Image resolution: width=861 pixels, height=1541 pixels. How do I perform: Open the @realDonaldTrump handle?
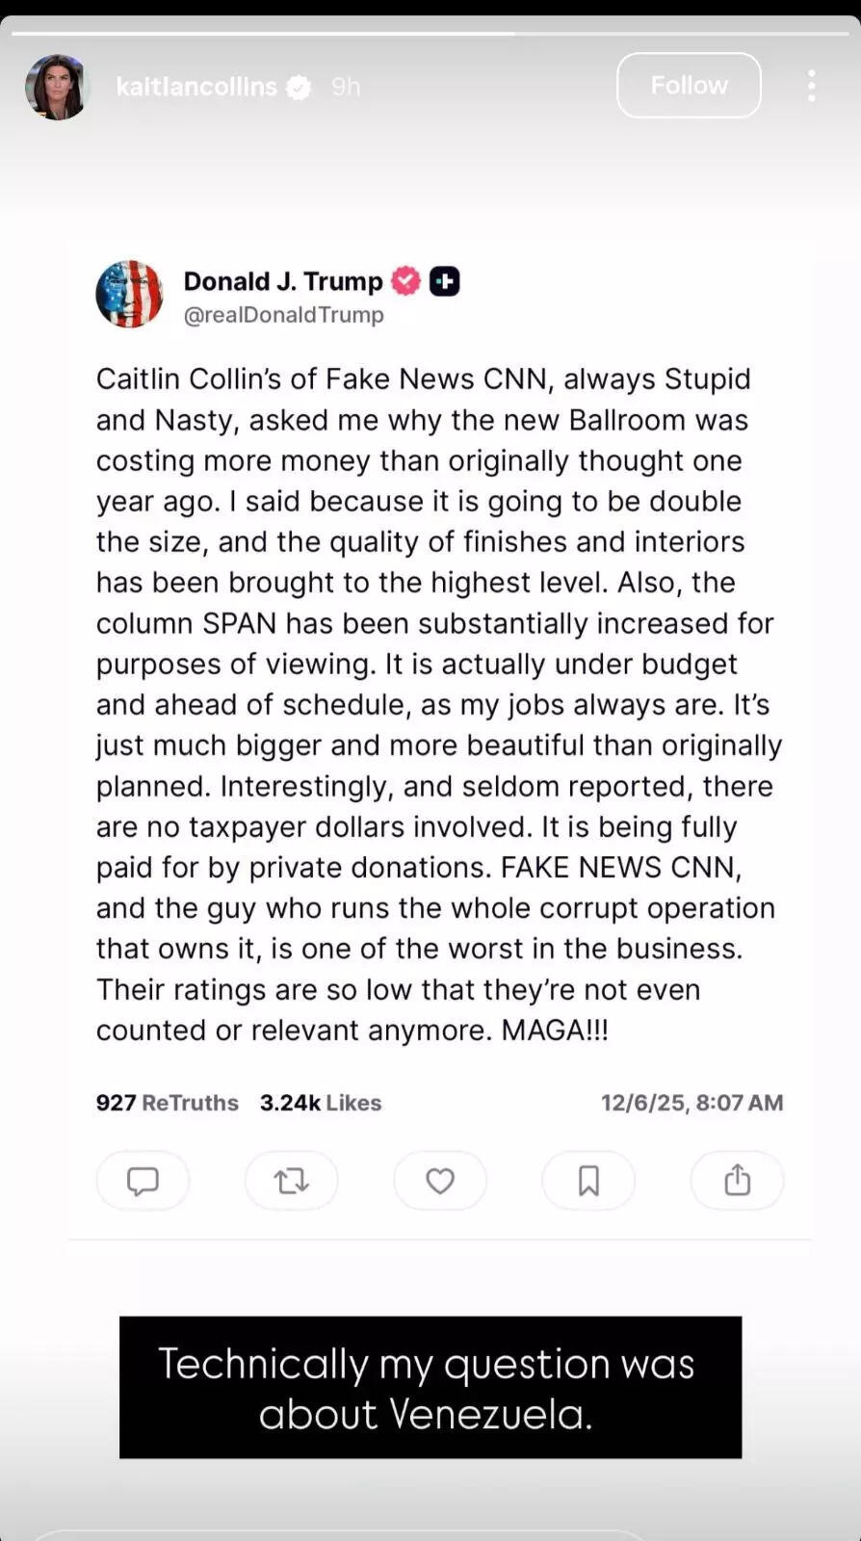[x=284, y=315]
